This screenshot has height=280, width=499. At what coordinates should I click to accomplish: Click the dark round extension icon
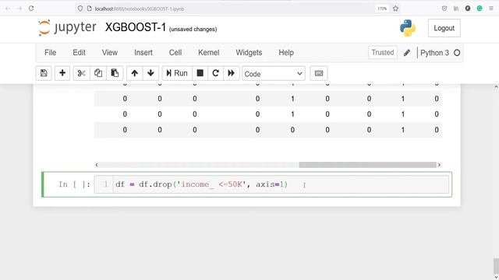[468, 9]
